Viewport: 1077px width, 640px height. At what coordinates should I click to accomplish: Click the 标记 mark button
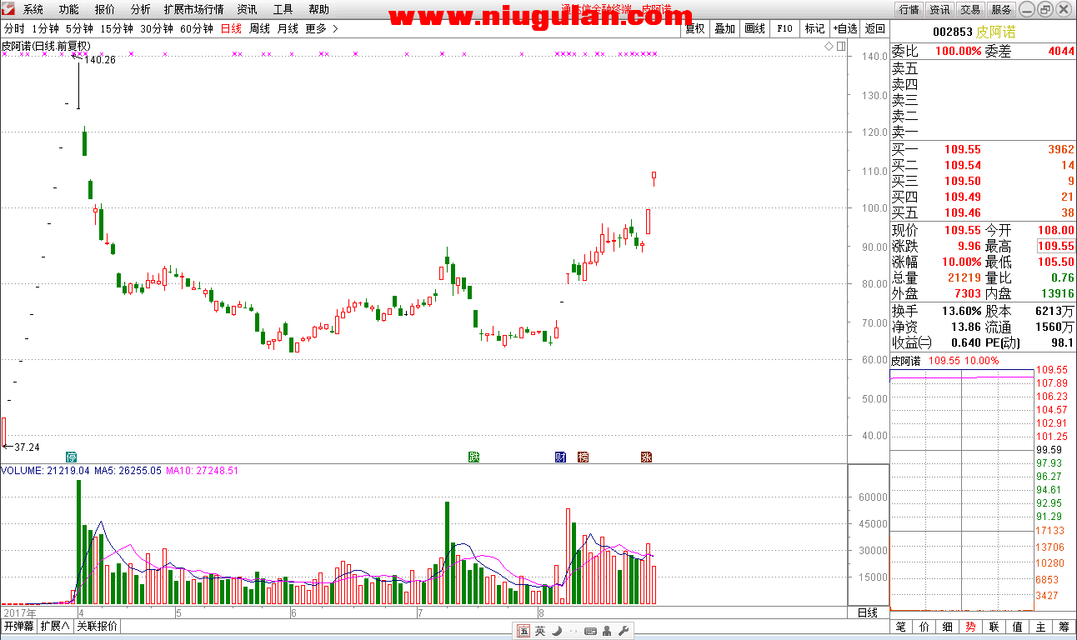814,28
